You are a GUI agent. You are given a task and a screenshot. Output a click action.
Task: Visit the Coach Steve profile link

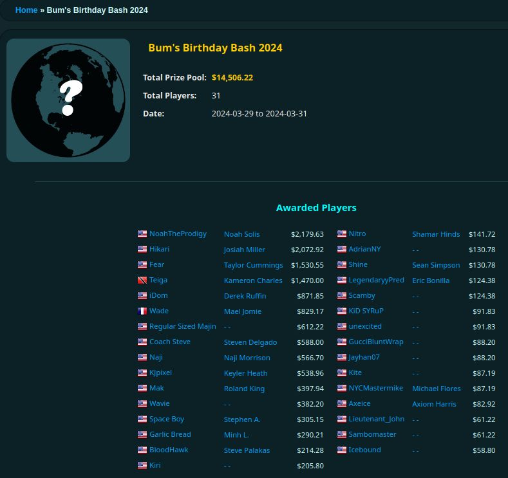(170, 342)
